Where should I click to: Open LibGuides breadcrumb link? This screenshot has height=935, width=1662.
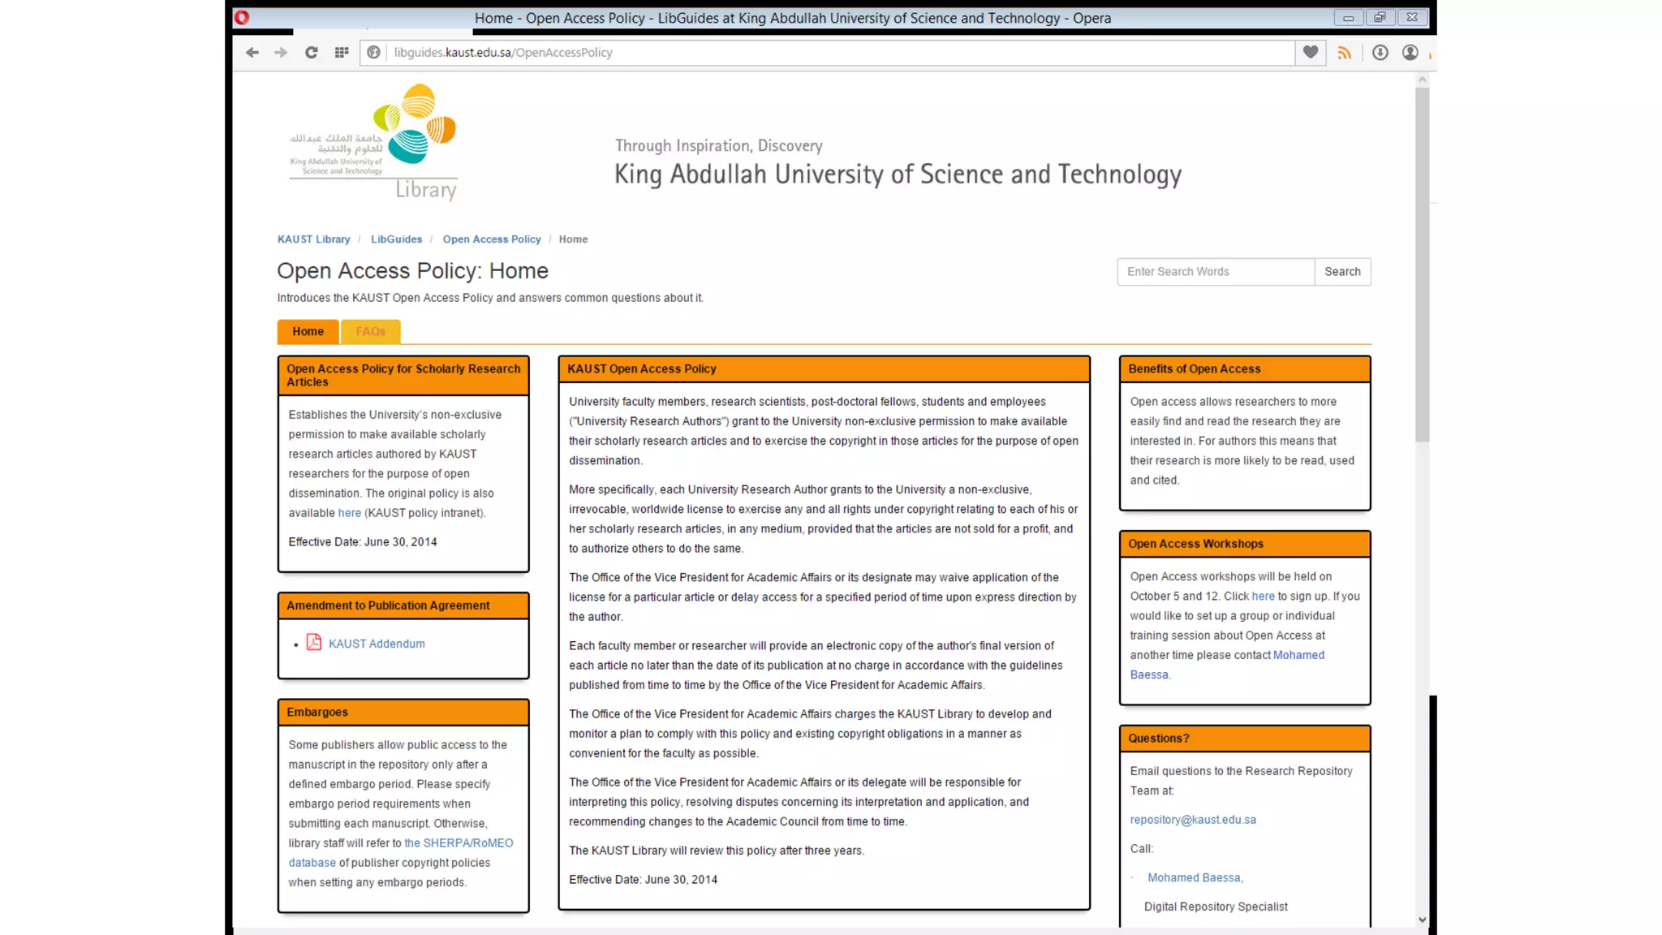click(396, 239)
